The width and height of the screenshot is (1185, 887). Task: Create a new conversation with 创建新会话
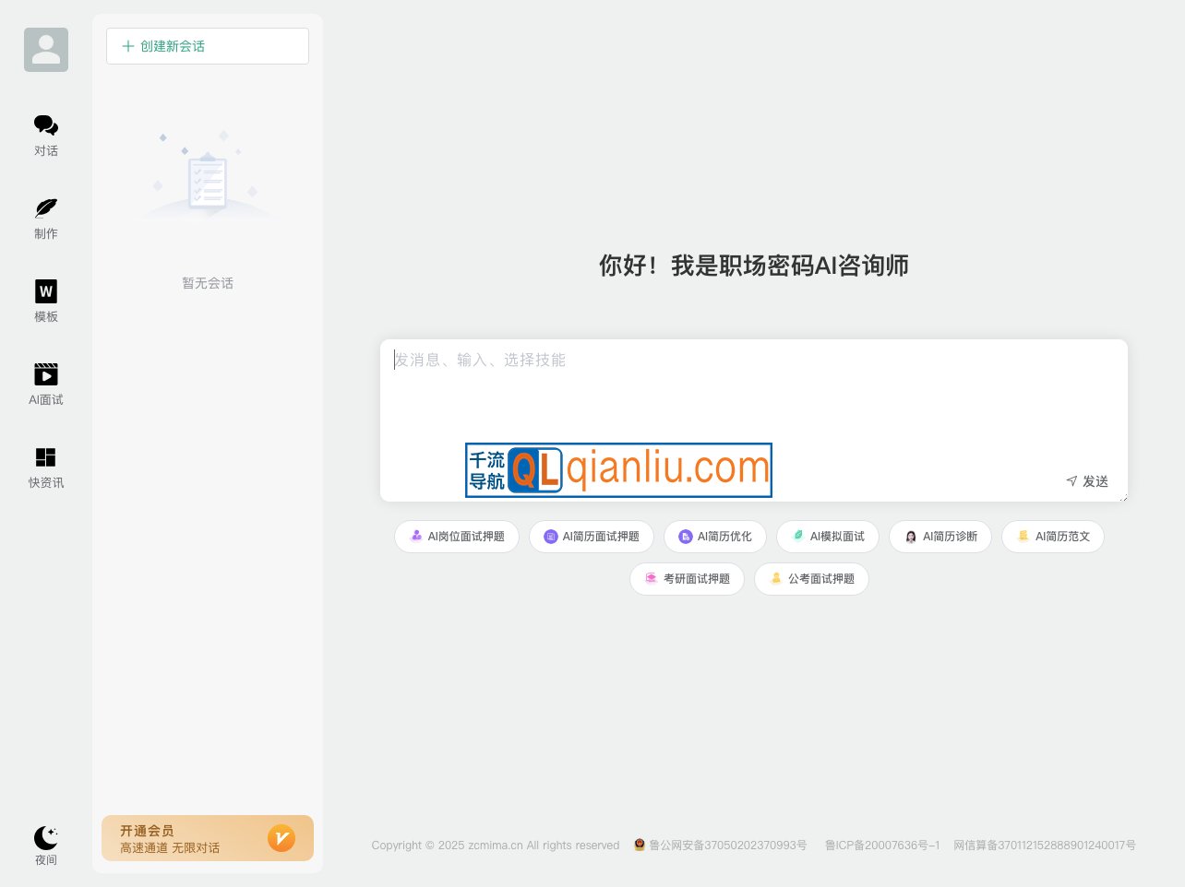(x=208, y=45)
